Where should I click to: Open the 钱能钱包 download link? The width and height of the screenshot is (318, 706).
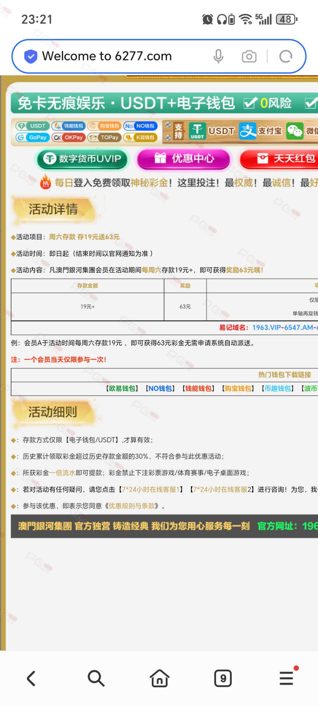(x=198, y=389)
